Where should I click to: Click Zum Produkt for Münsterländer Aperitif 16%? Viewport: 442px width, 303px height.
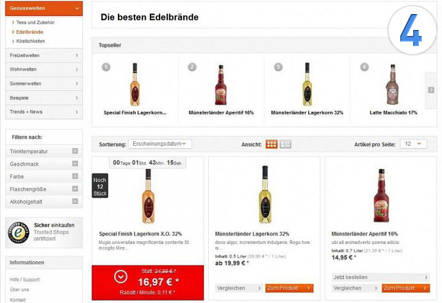pyautogui.click(x=406, y=288)
